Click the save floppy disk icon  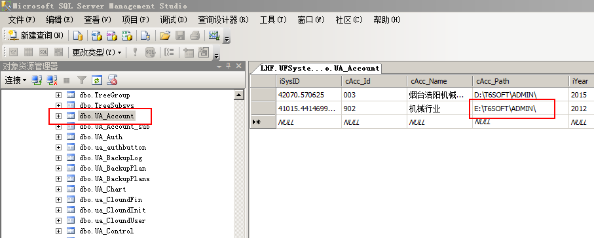click(x=180, y=35)
